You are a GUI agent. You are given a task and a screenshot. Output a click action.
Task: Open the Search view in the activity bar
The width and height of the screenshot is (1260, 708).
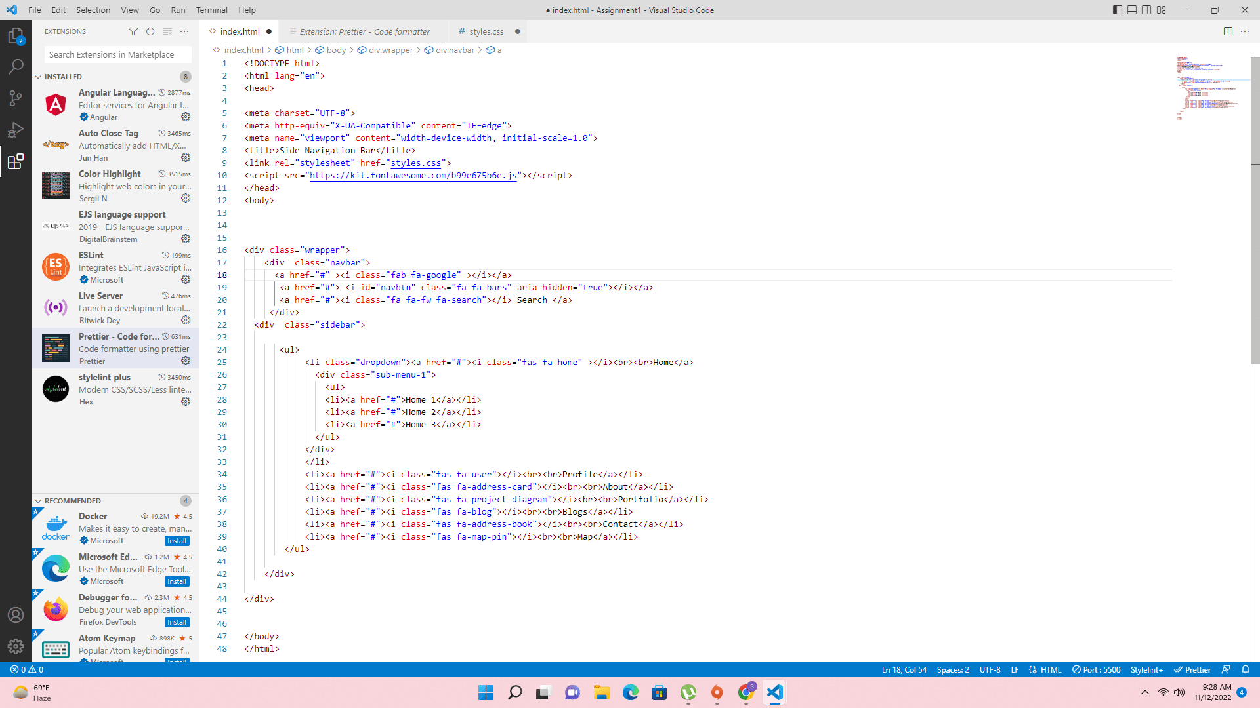tap(16, 66)
